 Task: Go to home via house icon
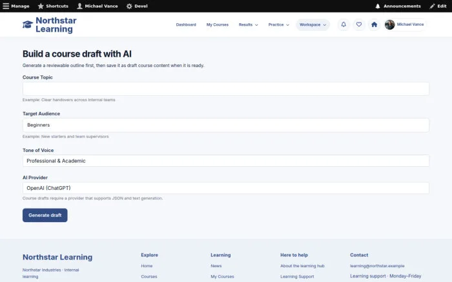click(x=374, y=24)
